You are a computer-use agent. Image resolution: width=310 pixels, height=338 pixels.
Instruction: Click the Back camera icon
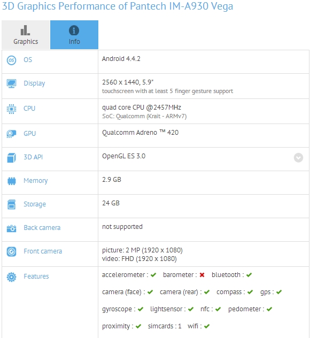tap(11, 228)
